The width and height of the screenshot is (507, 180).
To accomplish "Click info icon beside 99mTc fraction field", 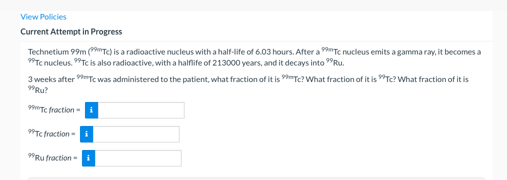I will click(91, 110).
